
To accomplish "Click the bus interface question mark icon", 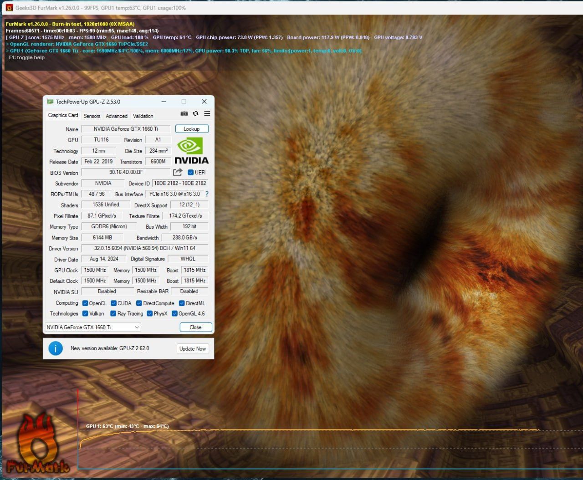I will coord(207,194).
